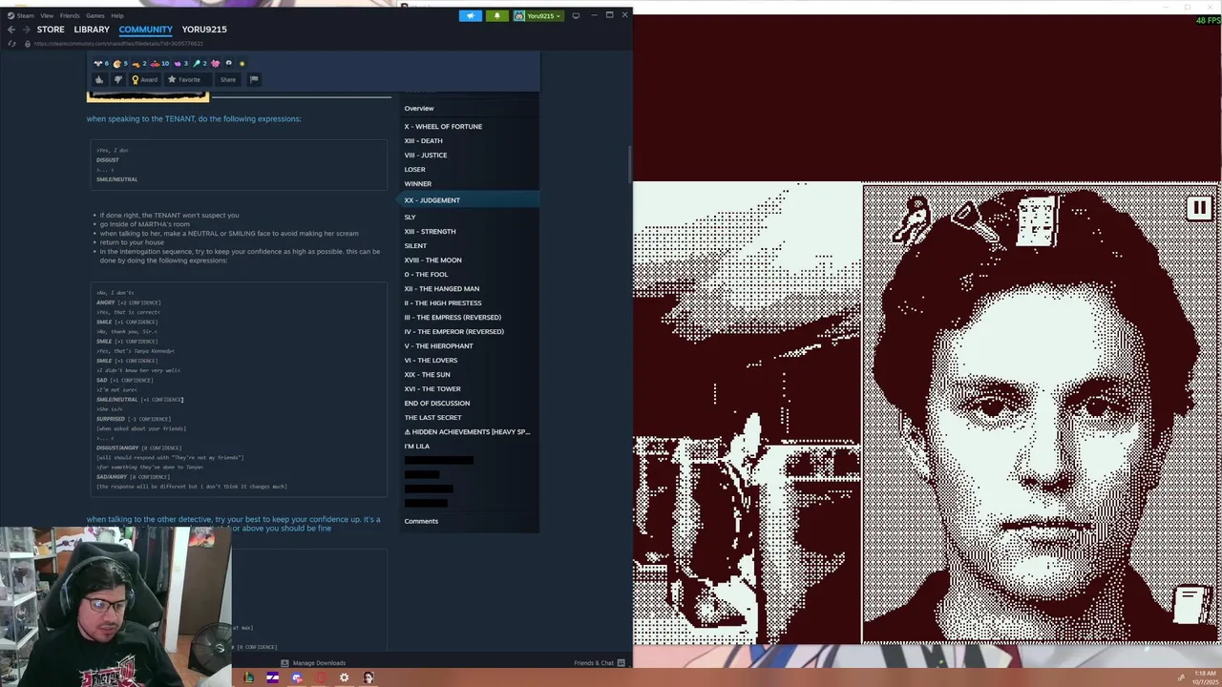The height and width of the screenshot is (687, 1222).
Task: Jump to IV - THE EMPEROR (REVERSED) section
Action: (453, 332)
